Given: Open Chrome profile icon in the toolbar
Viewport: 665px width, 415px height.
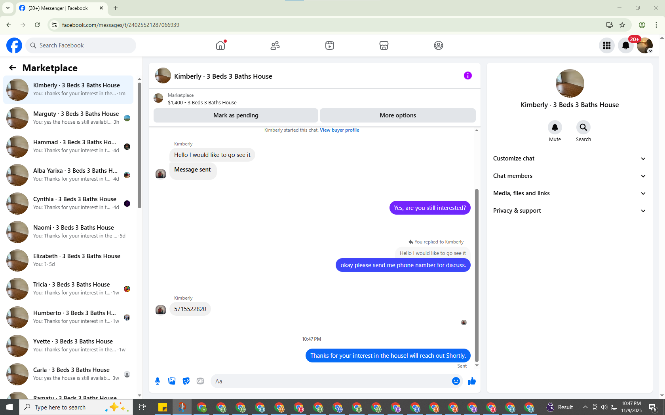Looking at the screenshot, I should (x=642, y=25).
